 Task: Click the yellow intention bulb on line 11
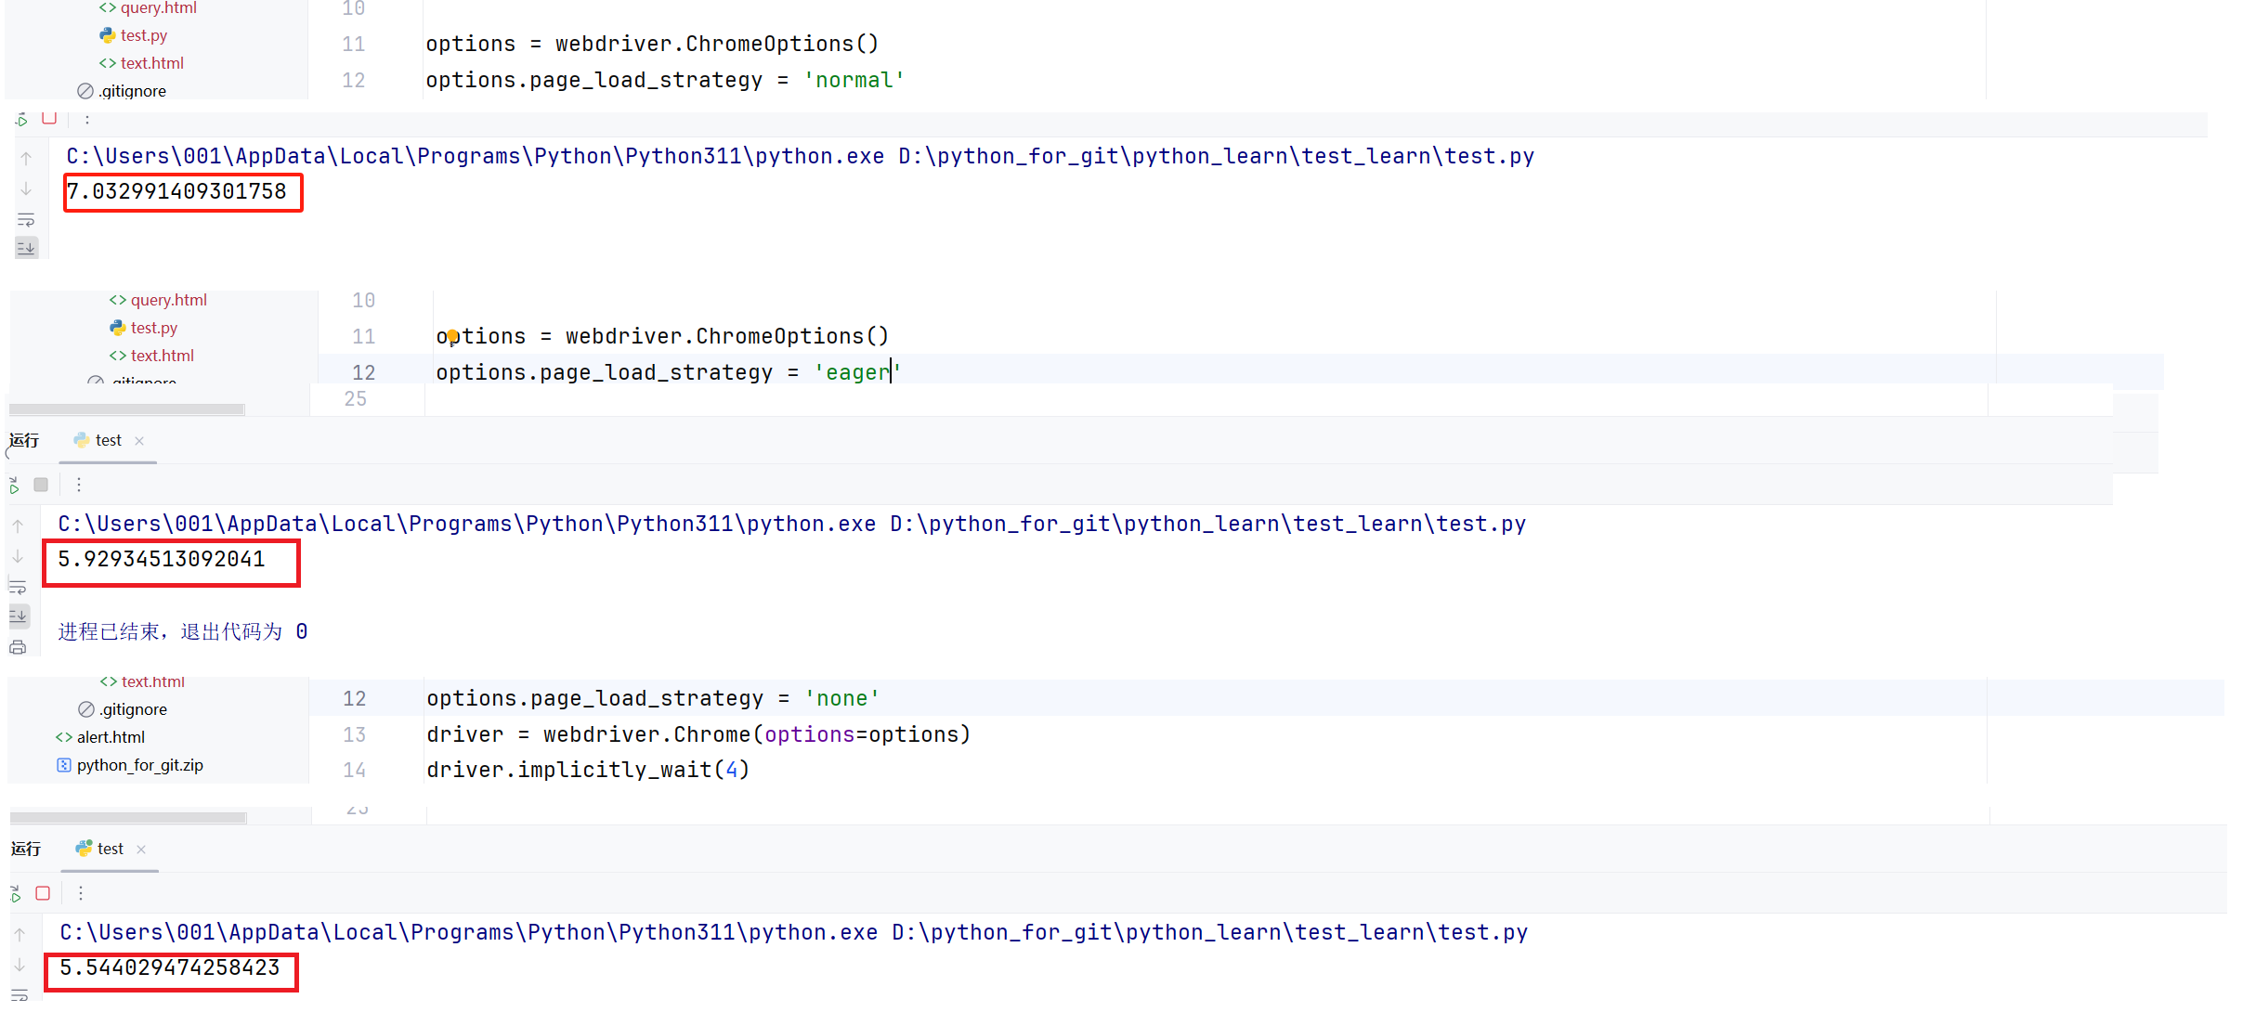pyautogui.click(x=451, y=336)
